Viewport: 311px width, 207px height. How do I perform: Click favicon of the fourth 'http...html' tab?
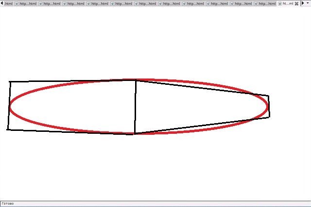pyautogui.click(x=89, y=3)
